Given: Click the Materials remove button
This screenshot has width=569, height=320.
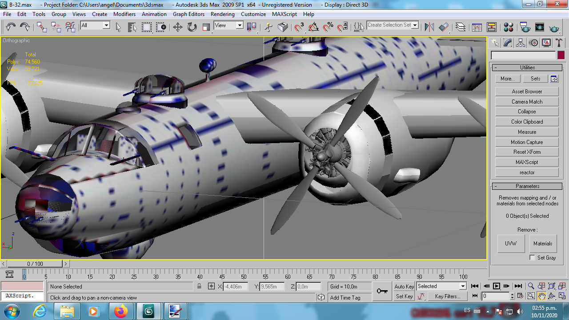Looking at the screenshot, I should click(x=543, y=244).
